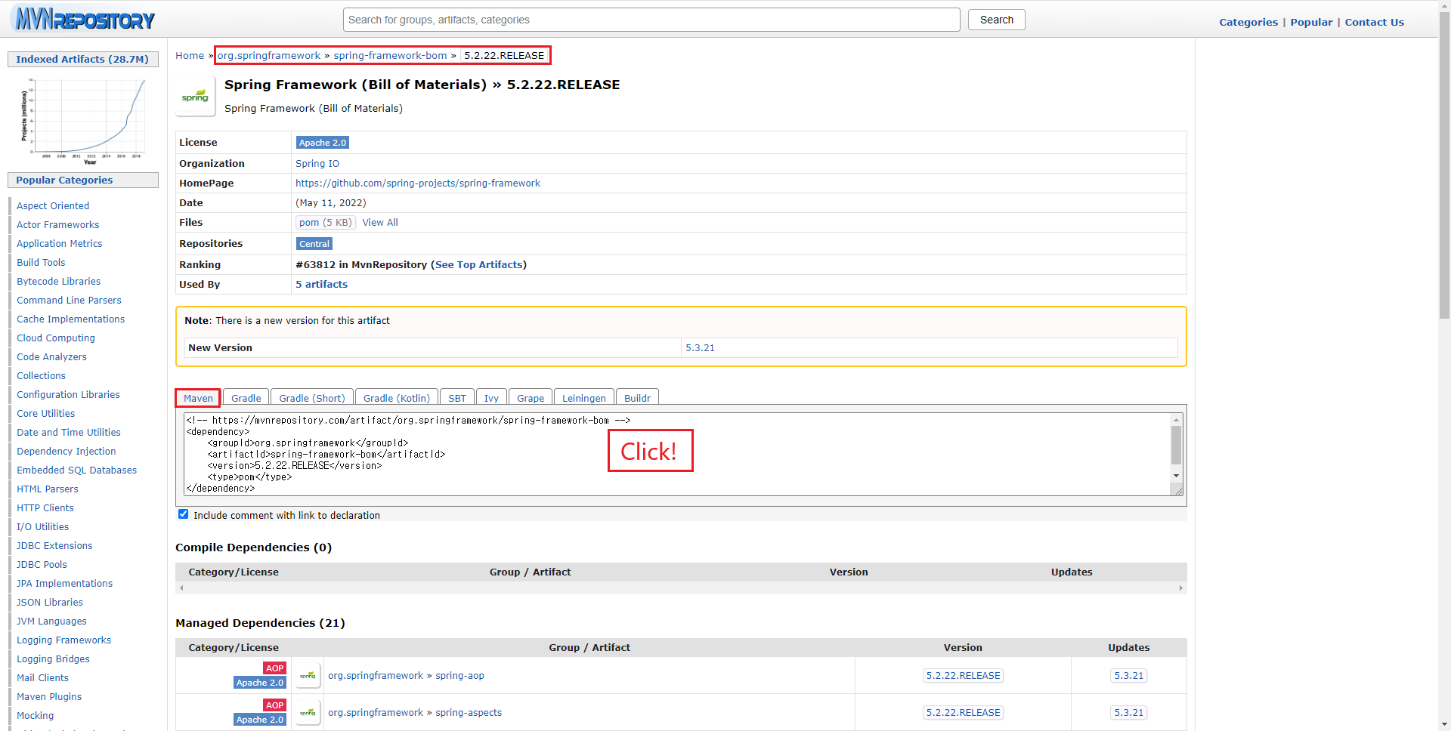Open Cloud Computing category
1451x731 pixels.
coord(56,338)
